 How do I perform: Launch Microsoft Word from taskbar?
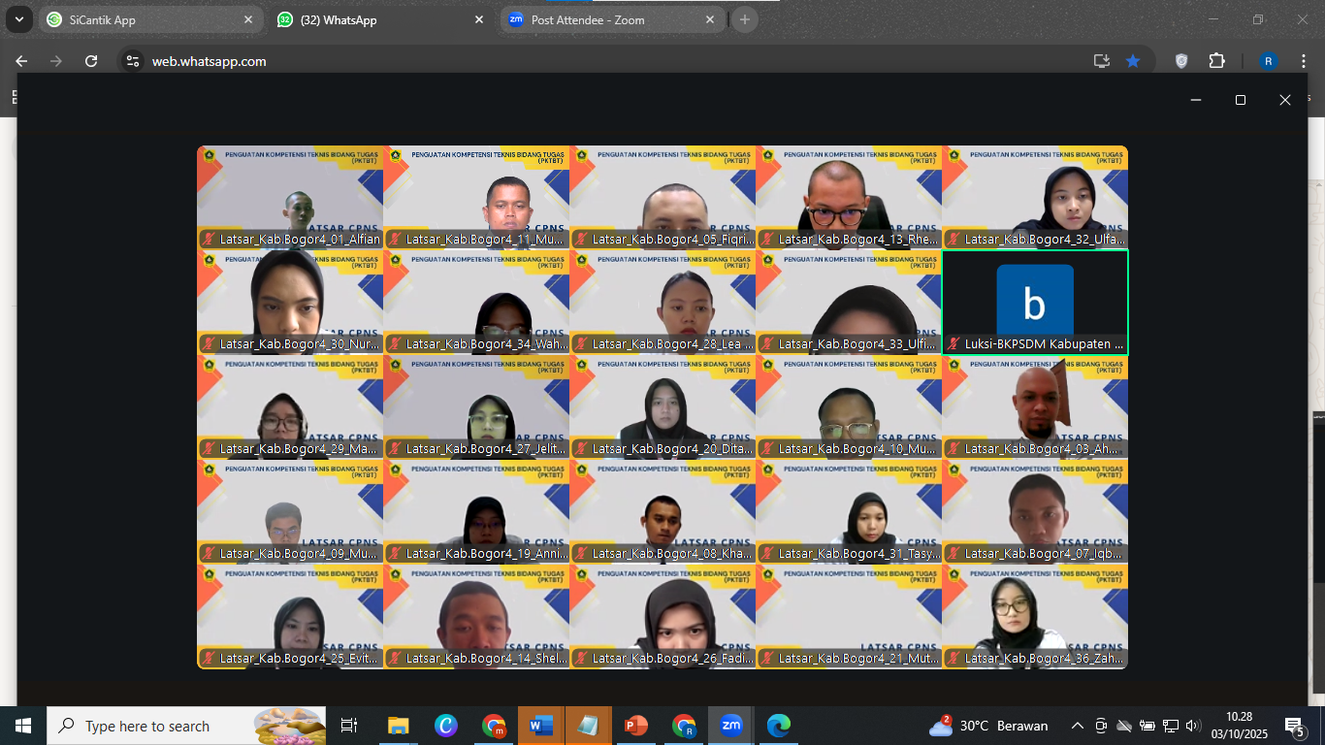pos(540,726)
